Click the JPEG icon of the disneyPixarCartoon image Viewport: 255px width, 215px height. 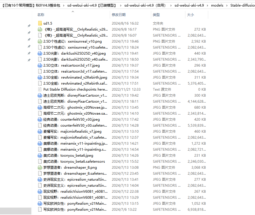pos(40,95)
